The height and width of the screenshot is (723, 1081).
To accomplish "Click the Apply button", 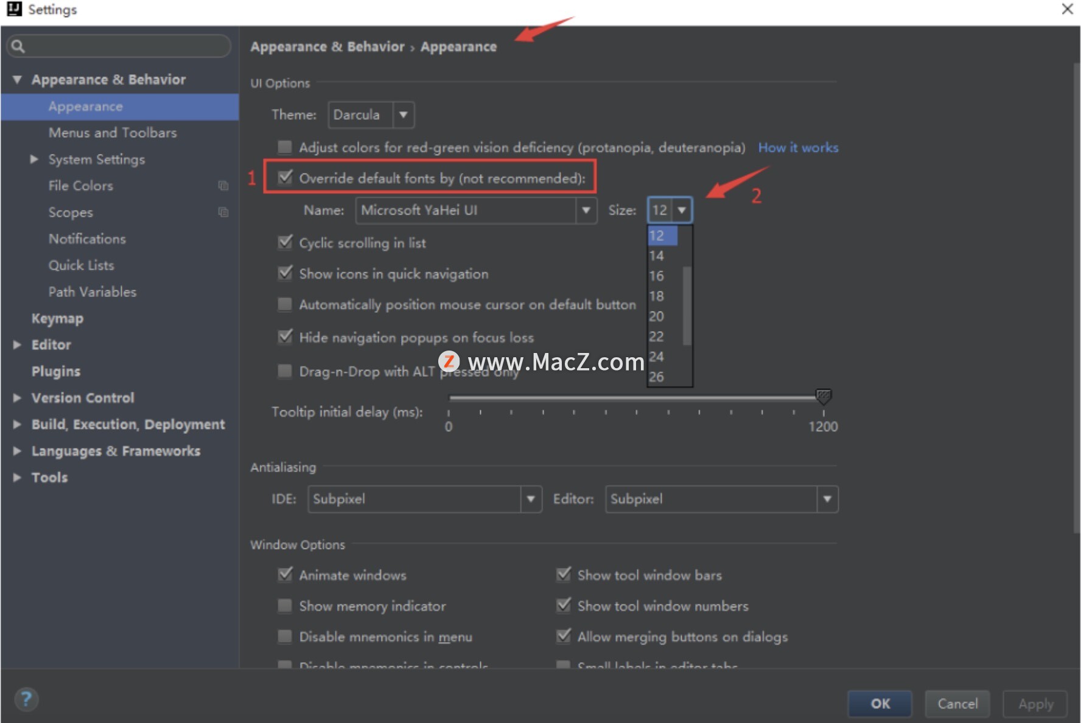I will (x=1035, y=704).
